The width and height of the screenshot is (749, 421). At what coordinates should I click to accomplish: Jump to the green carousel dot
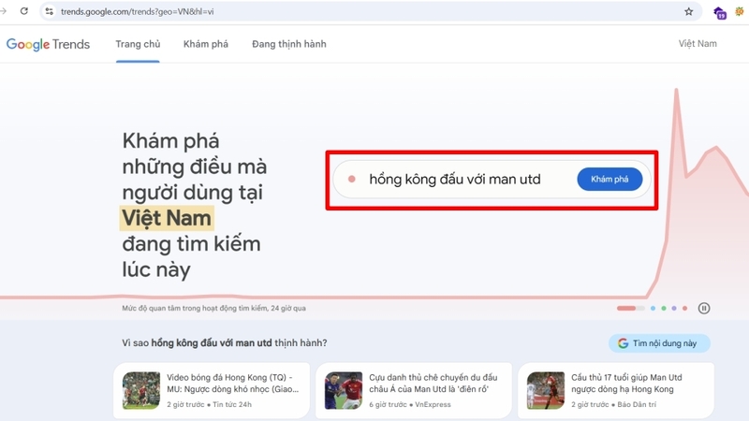pos(664,309)
